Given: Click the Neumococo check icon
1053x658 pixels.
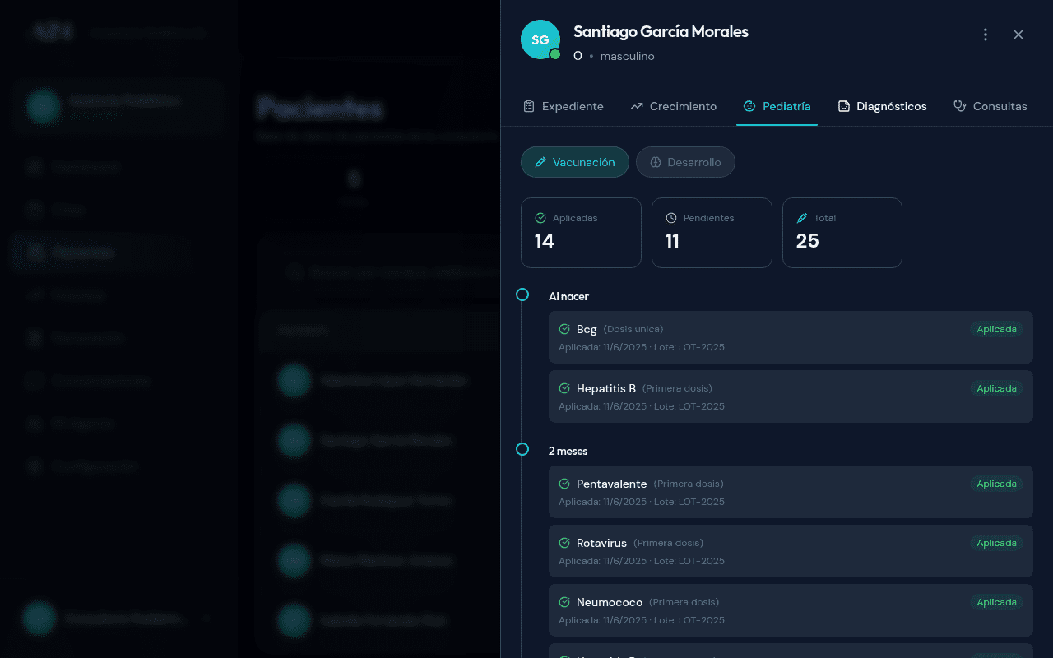Looking at the screenshot, I should pyautogui.click(x=564, y=602).
